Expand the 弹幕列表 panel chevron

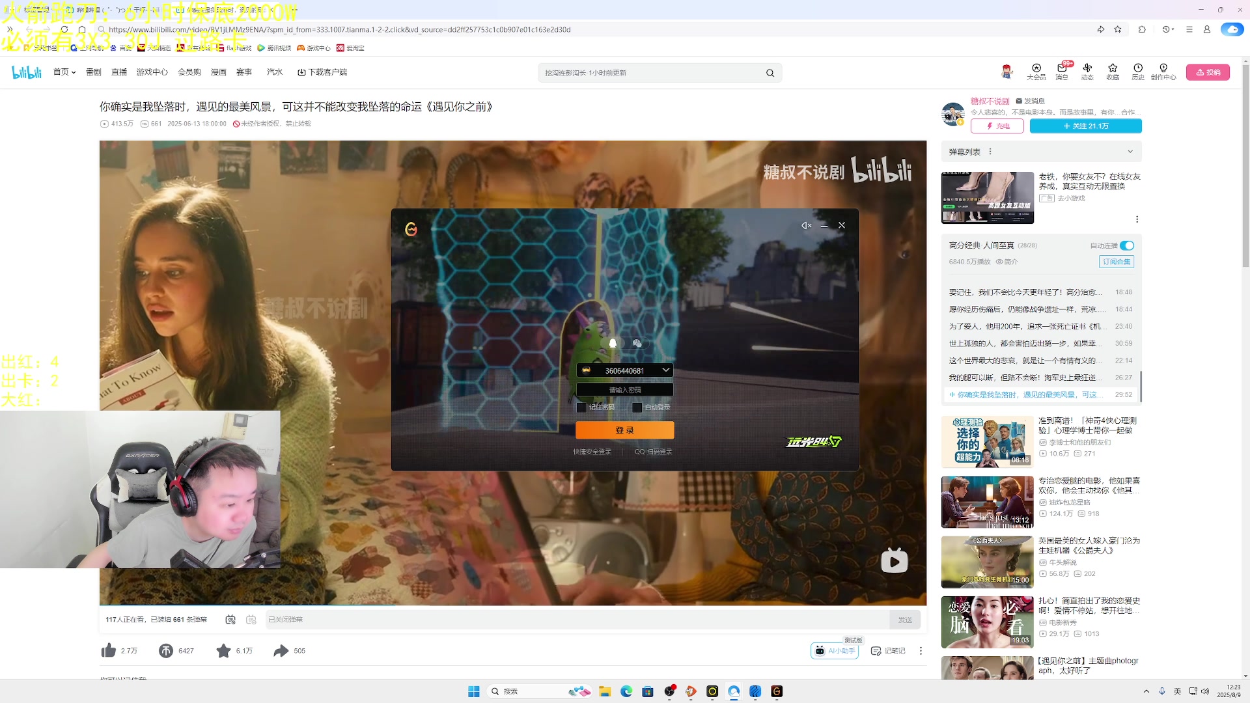pyautogui.click(x=1130, y=152)
